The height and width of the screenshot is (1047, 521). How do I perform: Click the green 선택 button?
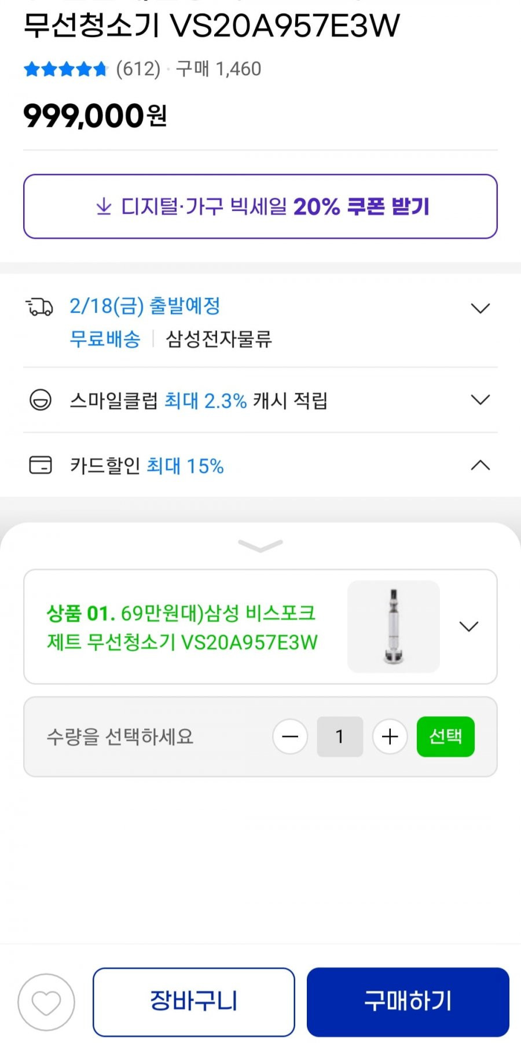tap(446, 736)
